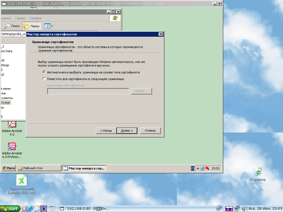Expand hidden tray icons with « arrow
283x212 pixels.
[x=198, y=168]
